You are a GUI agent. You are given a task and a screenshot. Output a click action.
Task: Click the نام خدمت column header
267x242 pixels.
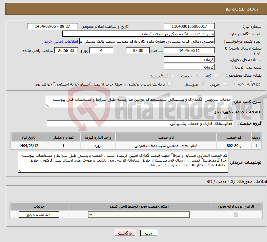(166, 137)
